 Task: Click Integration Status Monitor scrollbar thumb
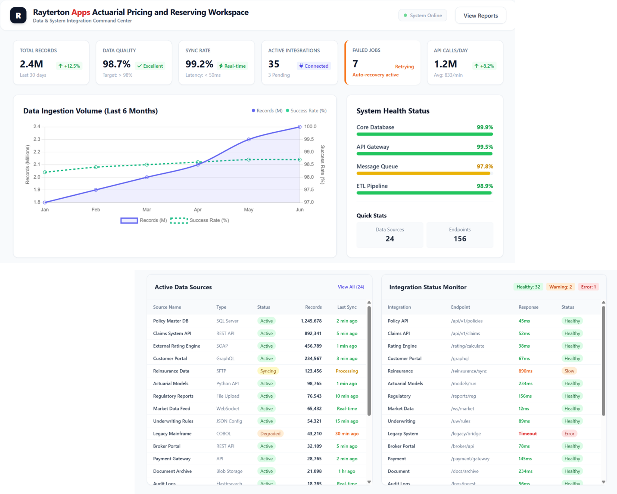[603, 360]
